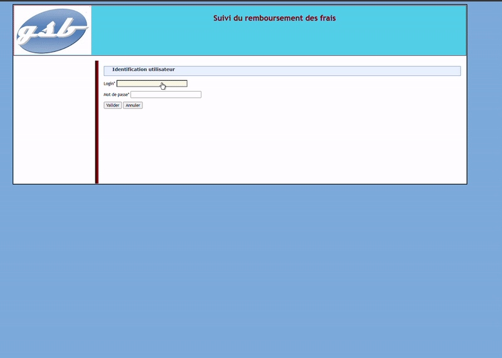Click the word "frais" in the page title
This screenshot has height=358, width=502.
pos(326,18)
